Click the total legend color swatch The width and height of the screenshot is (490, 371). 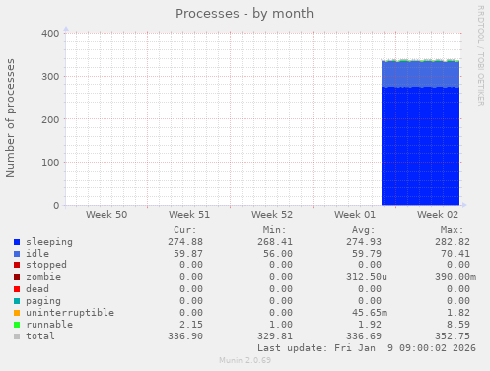coord(17,336)
